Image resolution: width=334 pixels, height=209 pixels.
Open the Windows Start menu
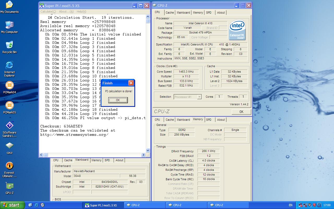12,205
